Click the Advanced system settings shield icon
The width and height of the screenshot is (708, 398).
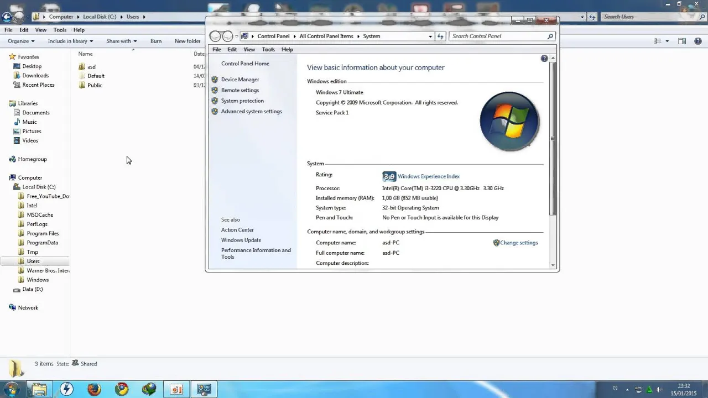[x=215, y=111]
